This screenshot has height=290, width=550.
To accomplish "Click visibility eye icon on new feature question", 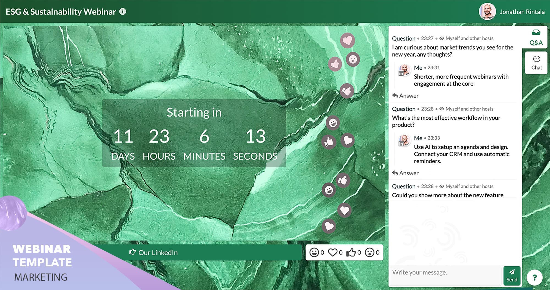I will [442, 186].
